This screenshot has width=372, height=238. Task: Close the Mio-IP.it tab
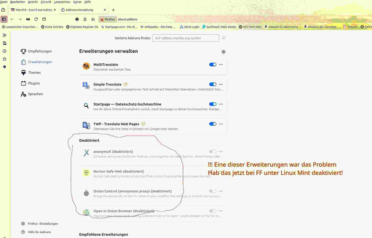(x=55, y=10)
